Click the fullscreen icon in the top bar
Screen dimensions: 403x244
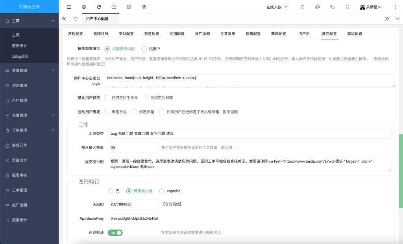tap(347, 7)
